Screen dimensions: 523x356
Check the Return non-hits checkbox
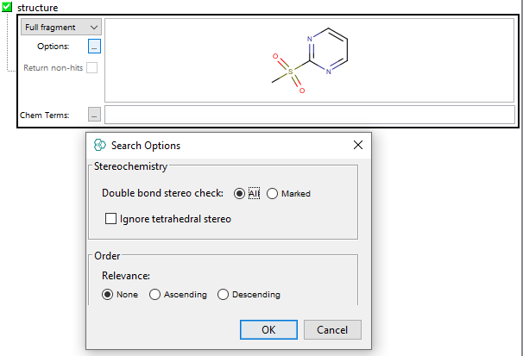[91, 67]
